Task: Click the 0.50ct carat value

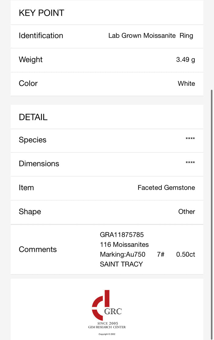Action: click(185, 254)
